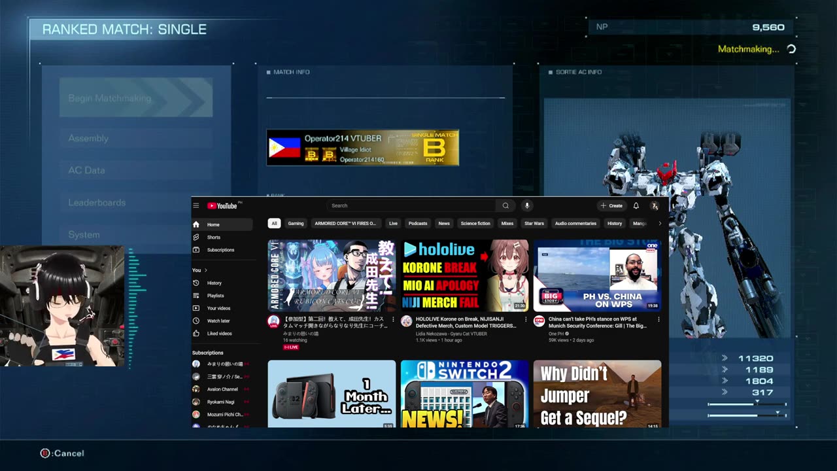
Task: Select Begin Matchmaking in game menu
Action: pyautogui.click(x=136, y=98)
